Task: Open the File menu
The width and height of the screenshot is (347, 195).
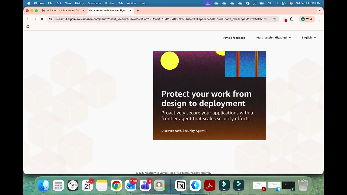Action: (x=50, y=3)
